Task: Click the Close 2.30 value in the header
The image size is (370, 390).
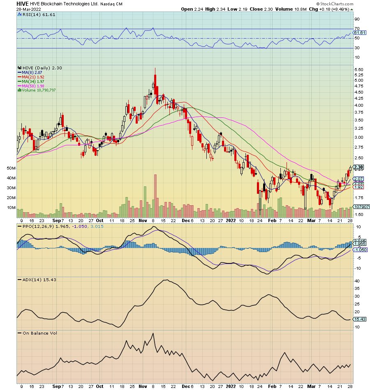Action: pyautogui.click(x=261, y=9)
